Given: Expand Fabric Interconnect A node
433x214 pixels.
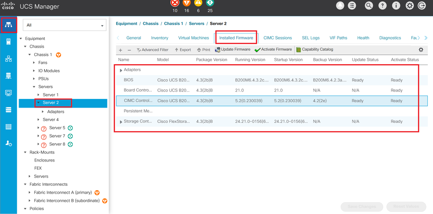Looking at the screenshot, I should 30,192.
